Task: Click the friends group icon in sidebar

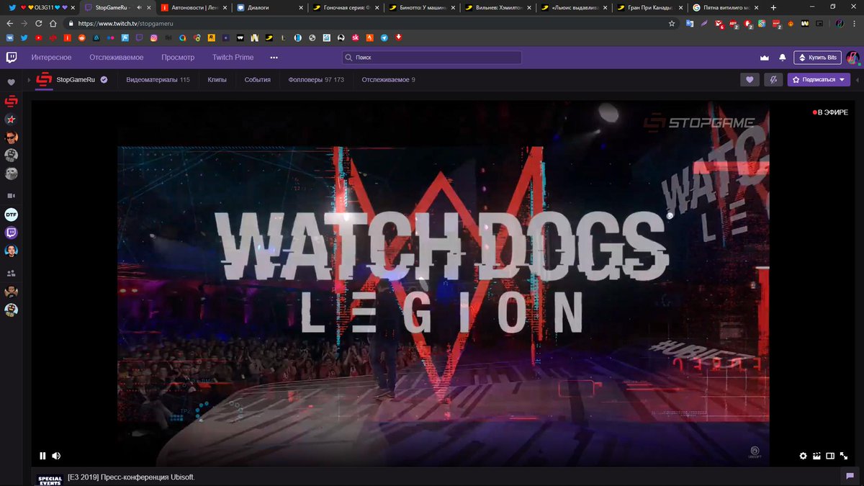Action: [11, 273]
